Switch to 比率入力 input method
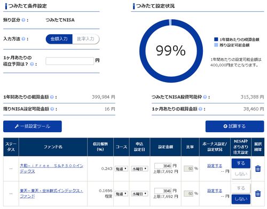267x209 pixels. tap(85, 39)
